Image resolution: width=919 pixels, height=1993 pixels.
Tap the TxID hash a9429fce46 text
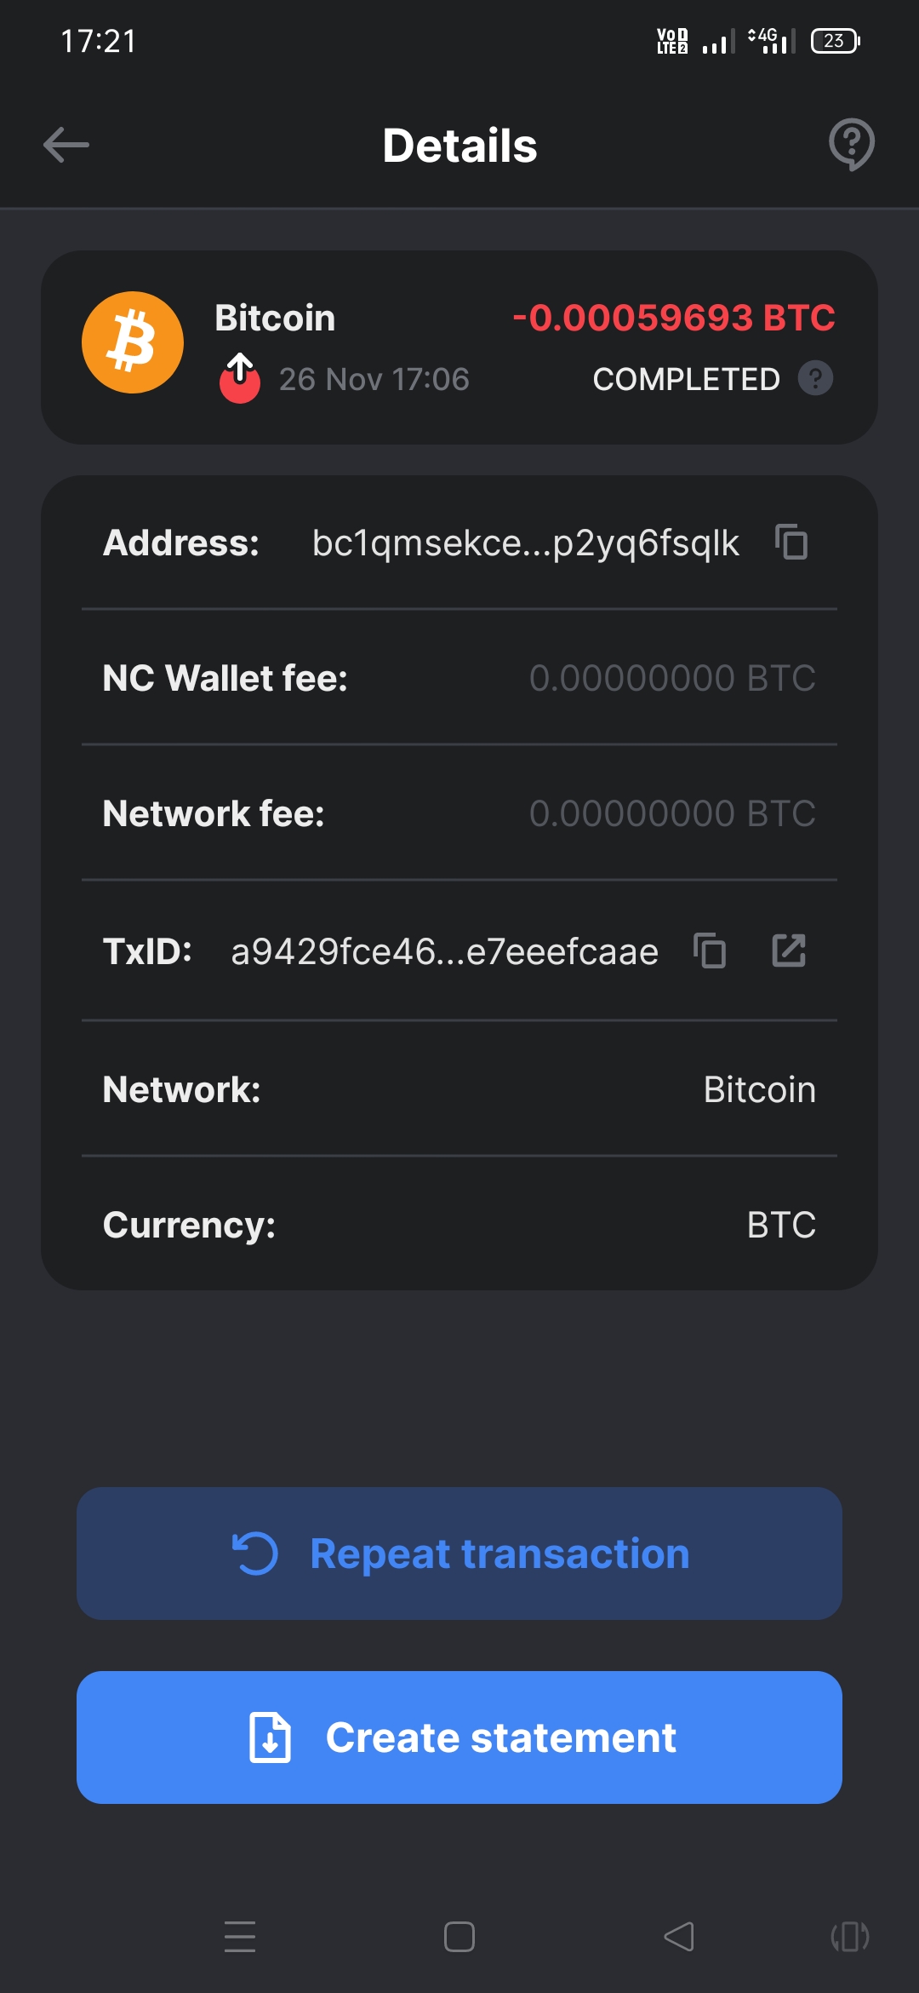click(444, 951)
